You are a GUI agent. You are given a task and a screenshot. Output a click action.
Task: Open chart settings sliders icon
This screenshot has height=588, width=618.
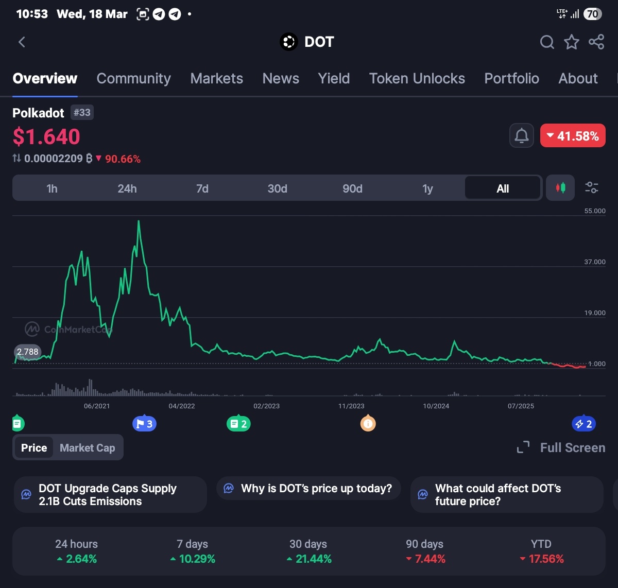click(592, 188)
